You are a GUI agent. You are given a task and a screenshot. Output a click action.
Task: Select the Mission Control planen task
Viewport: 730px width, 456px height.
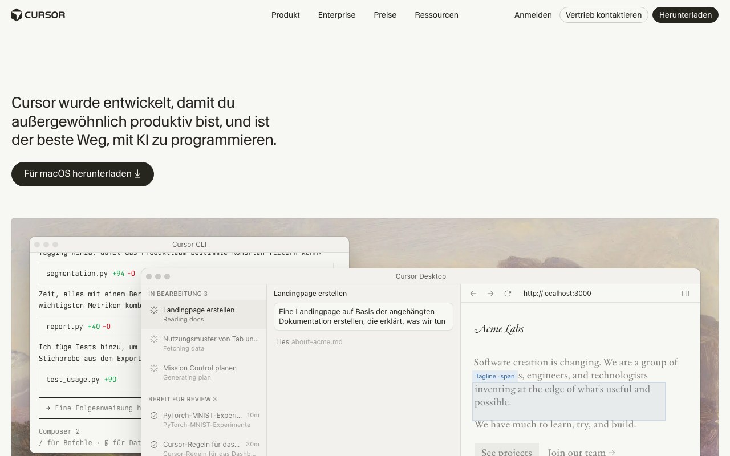pos(204,373)
